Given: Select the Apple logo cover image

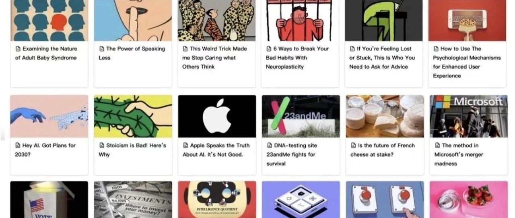Looking at the screenshot, I should tap(217, 116).
